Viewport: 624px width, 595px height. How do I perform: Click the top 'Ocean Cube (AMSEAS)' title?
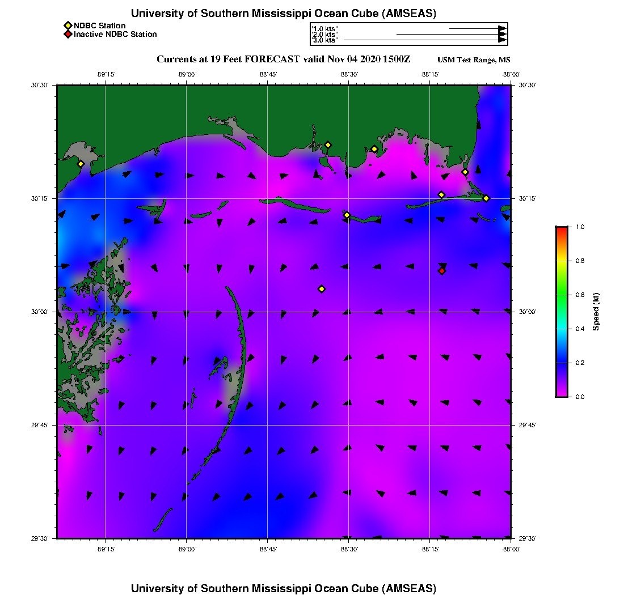[284, 14]
